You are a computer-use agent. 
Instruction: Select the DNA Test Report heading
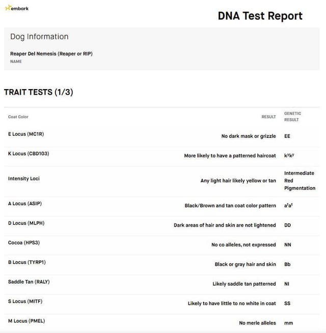[x=260, y=16]
